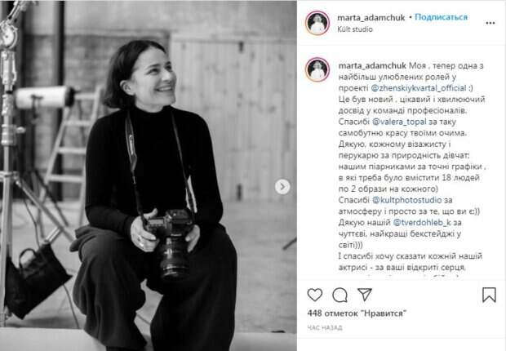The width and height of the screenshot is (506, 351).
Task: Open the @kultphotostudio mention
Action: (x=407, y=200)
